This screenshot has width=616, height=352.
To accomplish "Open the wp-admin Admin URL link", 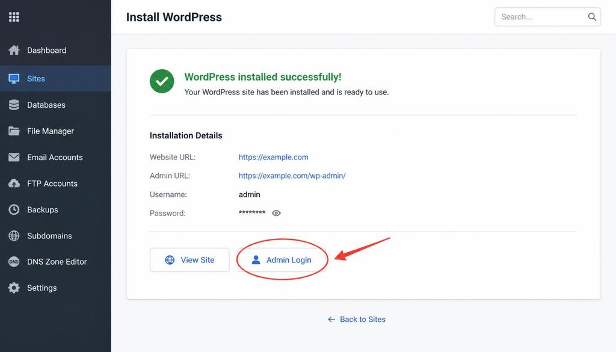I will pos(292,176).
